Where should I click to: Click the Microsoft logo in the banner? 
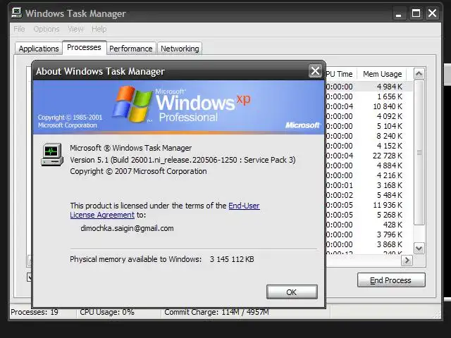(302, 125)
